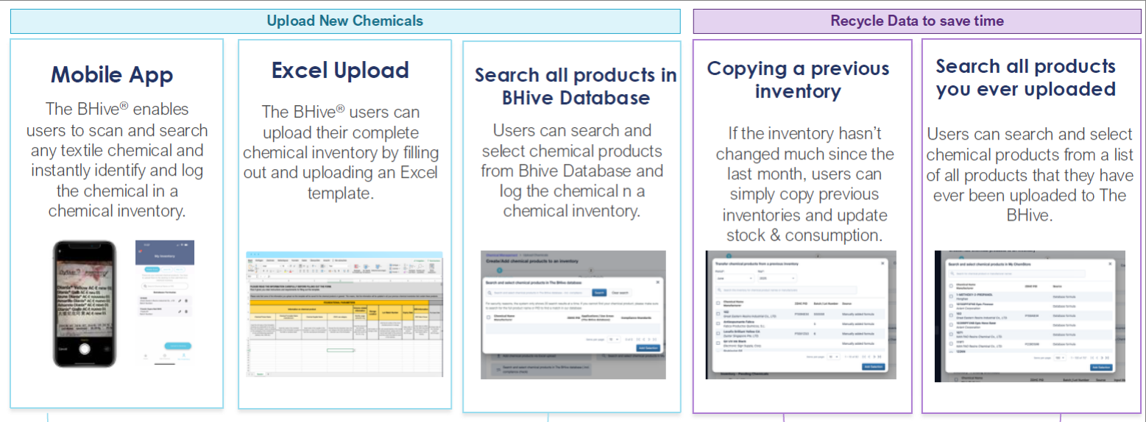Image resolution: width=1146 pixels, height=422 pixels.
Task: Open the Excel template screenshot thumbnail
Action: pyautogui.click(x=344, y=315)
